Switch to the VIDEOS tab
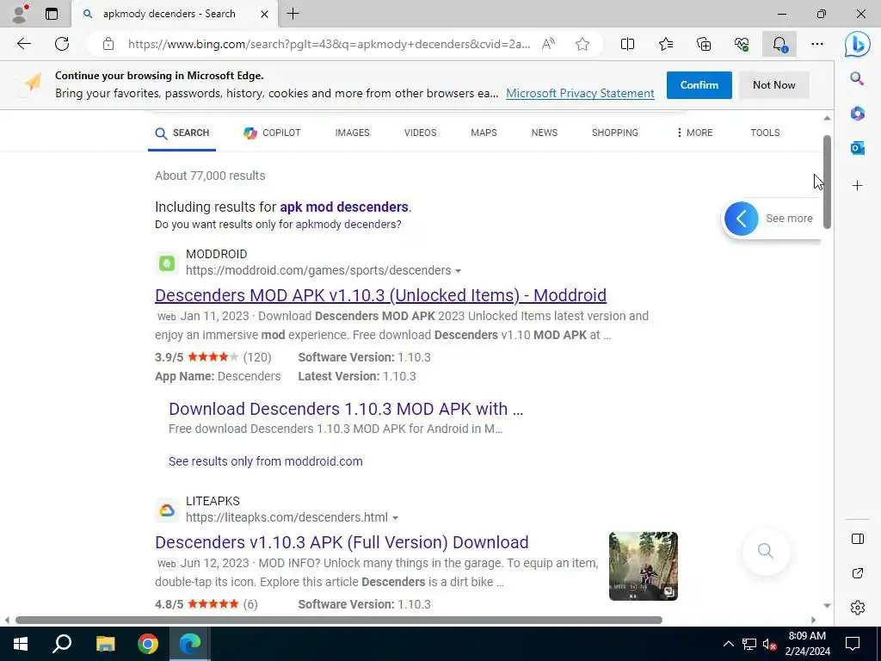This screenshot has width=881, height=661. (420, 133)
